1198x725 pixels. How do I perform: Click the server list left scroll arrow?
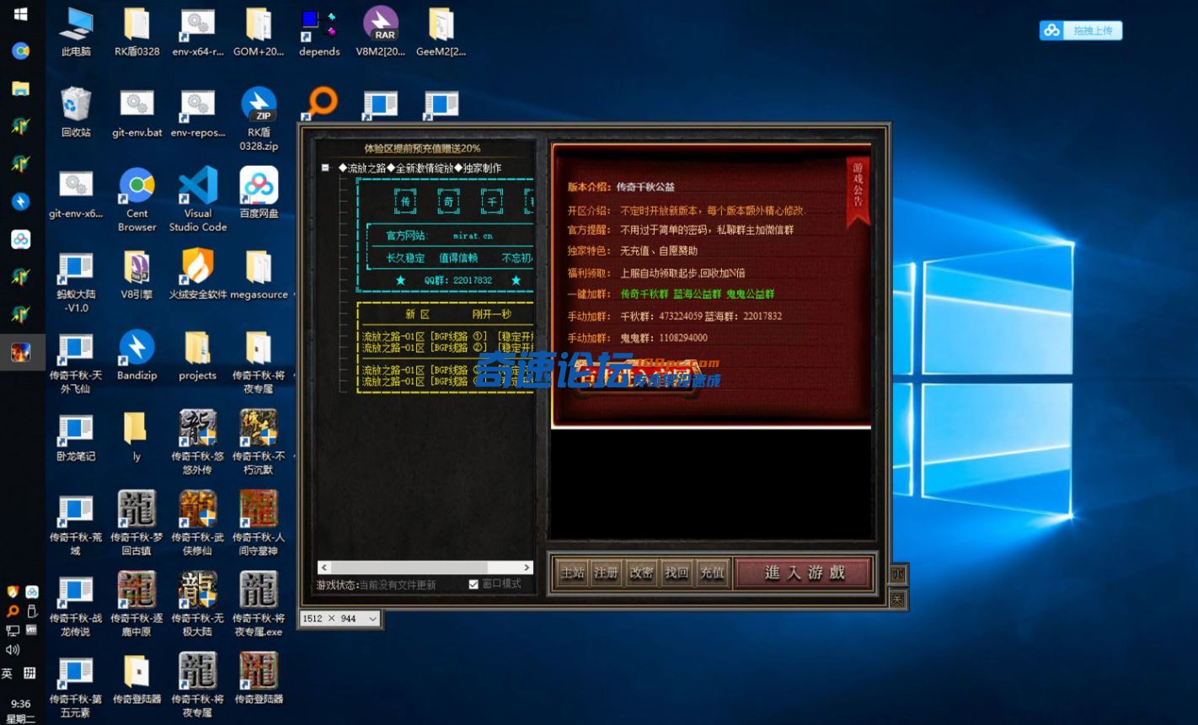click(324, 568)
